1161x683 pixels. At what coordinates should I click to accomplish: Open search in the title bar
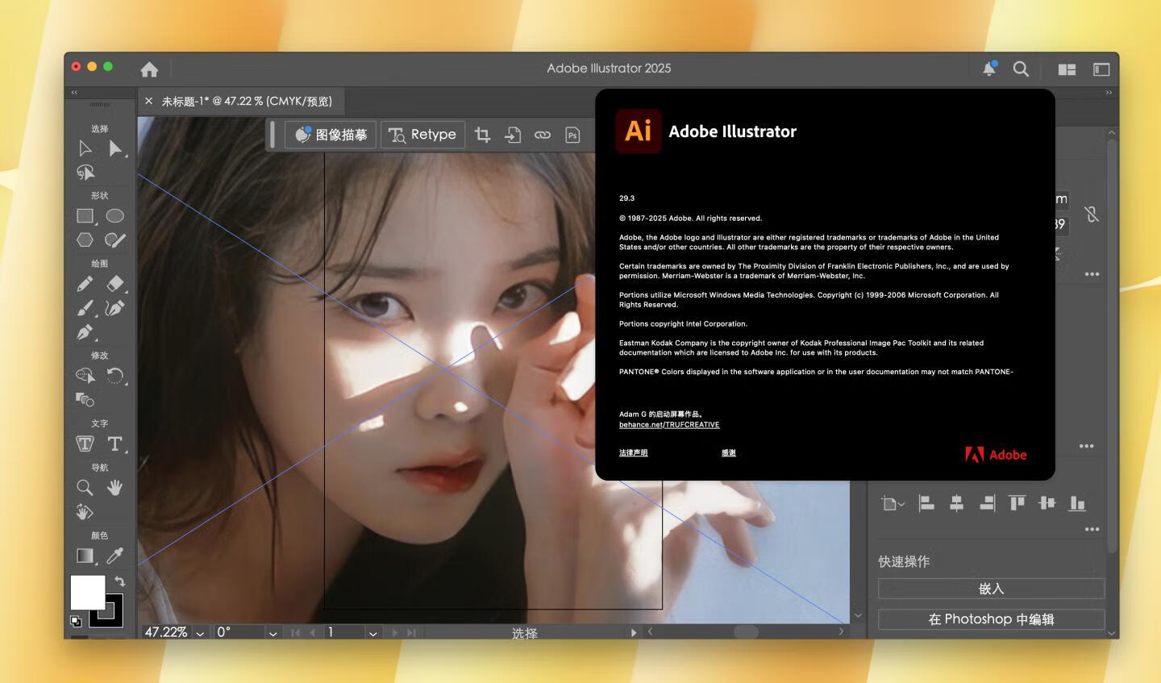pyautogui.click(x=1021, y=69)
